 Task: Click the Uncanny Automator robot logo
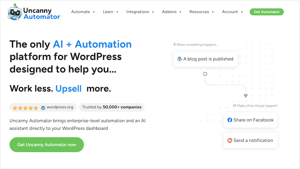pyautogui.click(x=15, y=12)
